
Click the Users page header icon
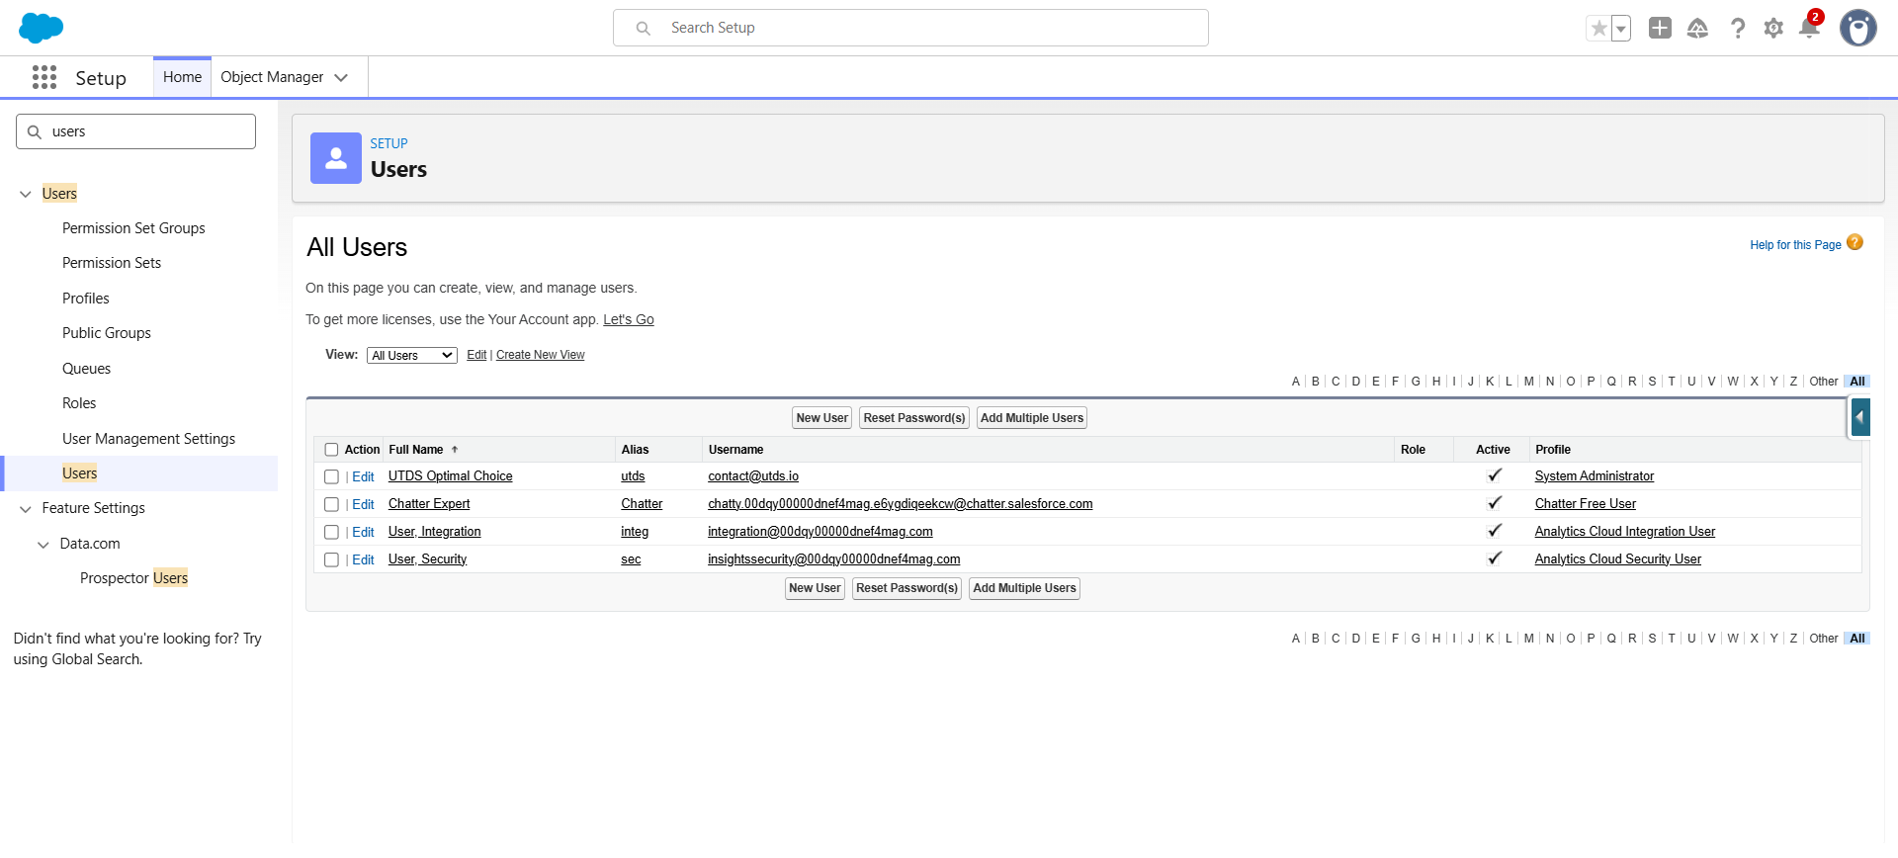point(336,158)
